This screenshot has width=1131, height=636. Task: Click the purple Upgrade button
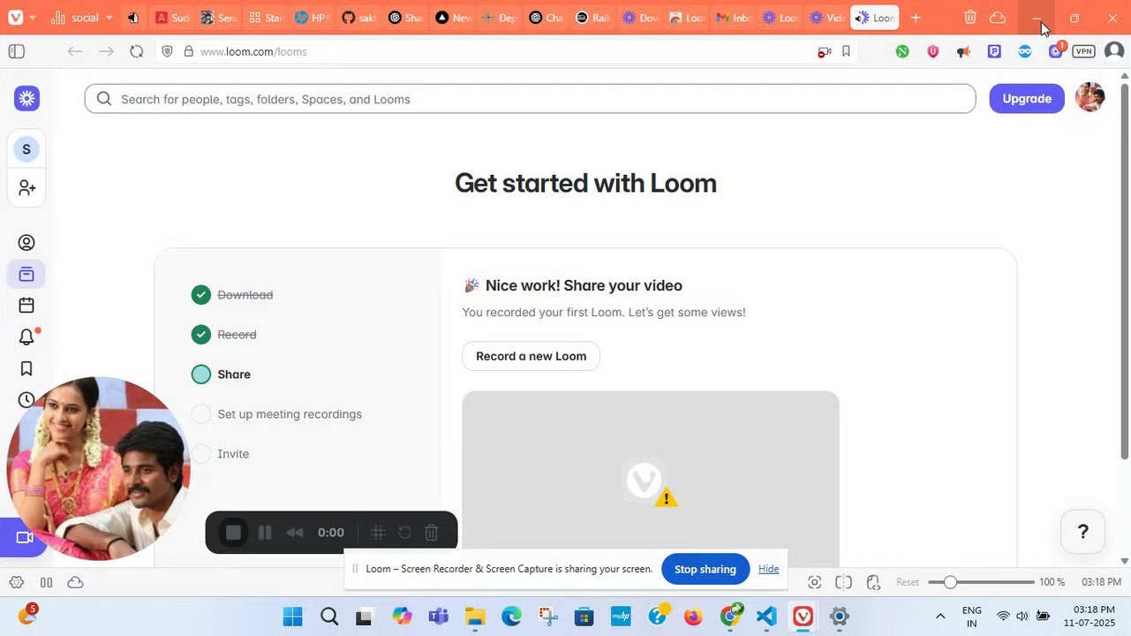point(1027,98)
